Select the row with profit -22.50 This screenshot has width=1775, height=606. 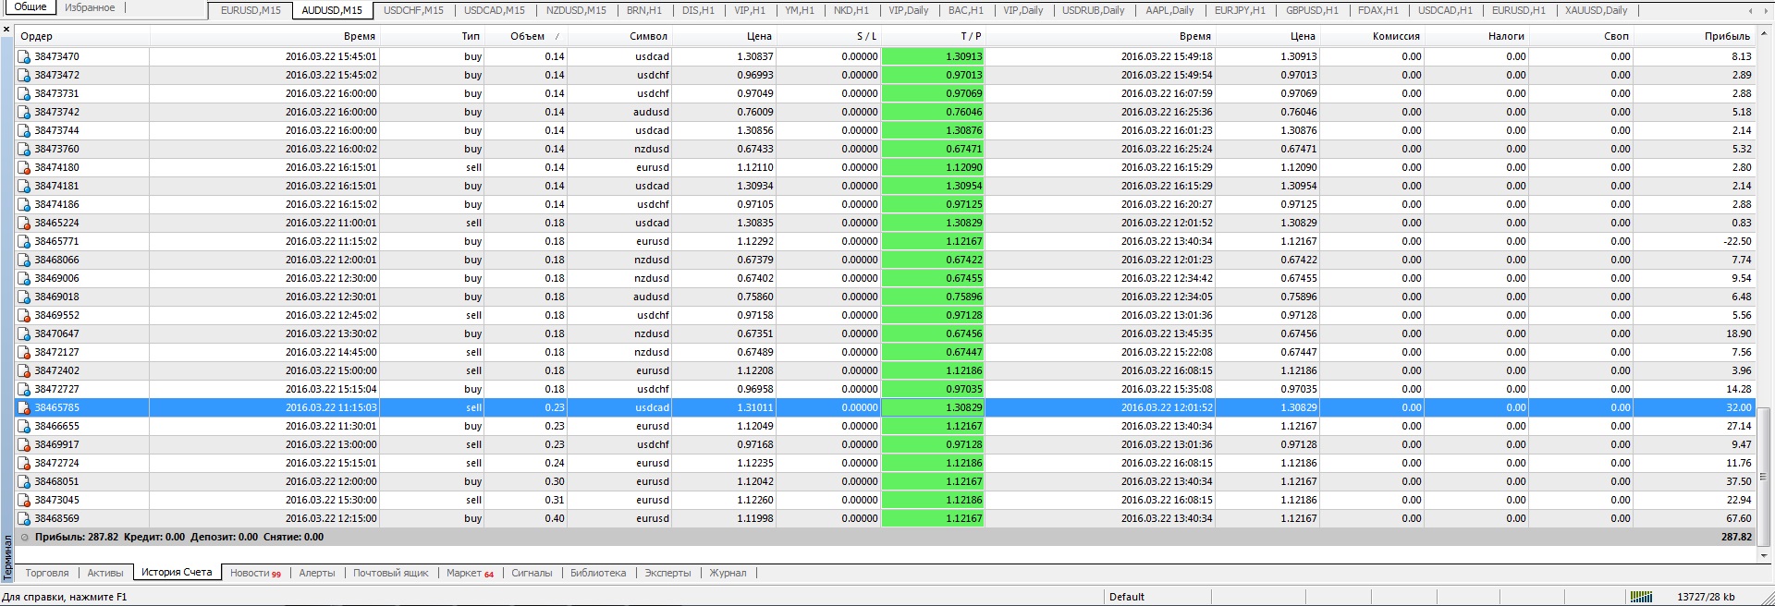coord(886,241)
